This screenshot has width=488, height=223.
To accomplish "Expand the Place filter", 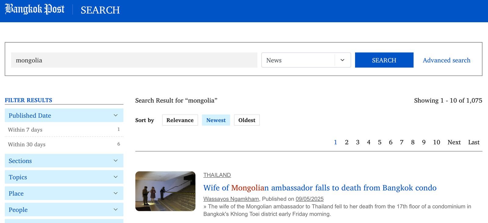I will (x=64, y=193).
